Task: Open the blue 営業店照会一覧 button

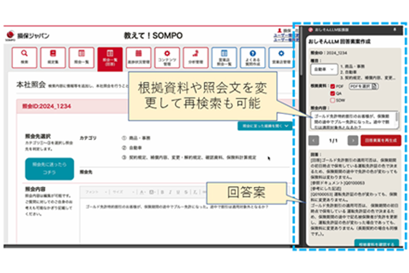Action: (224, 57)
